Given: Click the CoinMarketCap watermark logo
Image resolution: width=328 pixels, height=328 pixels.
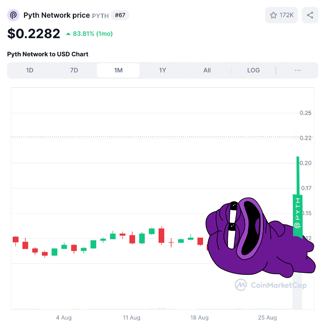Looking at the screenshot, I should pyautogui.click(x=271, y=285).
